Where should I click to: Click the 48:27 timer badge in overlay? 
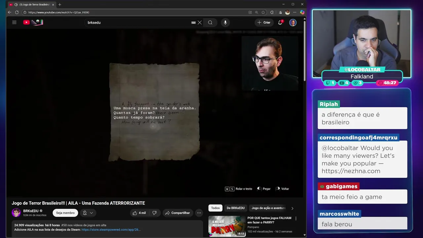pyautogui.click(x=387, y=83)
